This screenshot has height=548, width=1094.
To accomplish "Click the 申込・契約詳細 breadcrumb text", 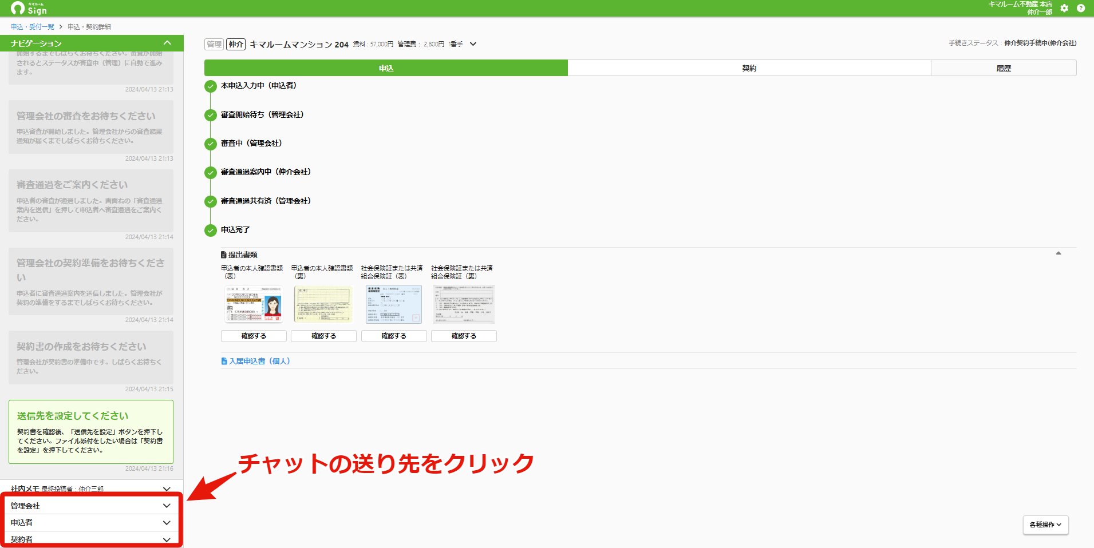I will pos(89,27).
